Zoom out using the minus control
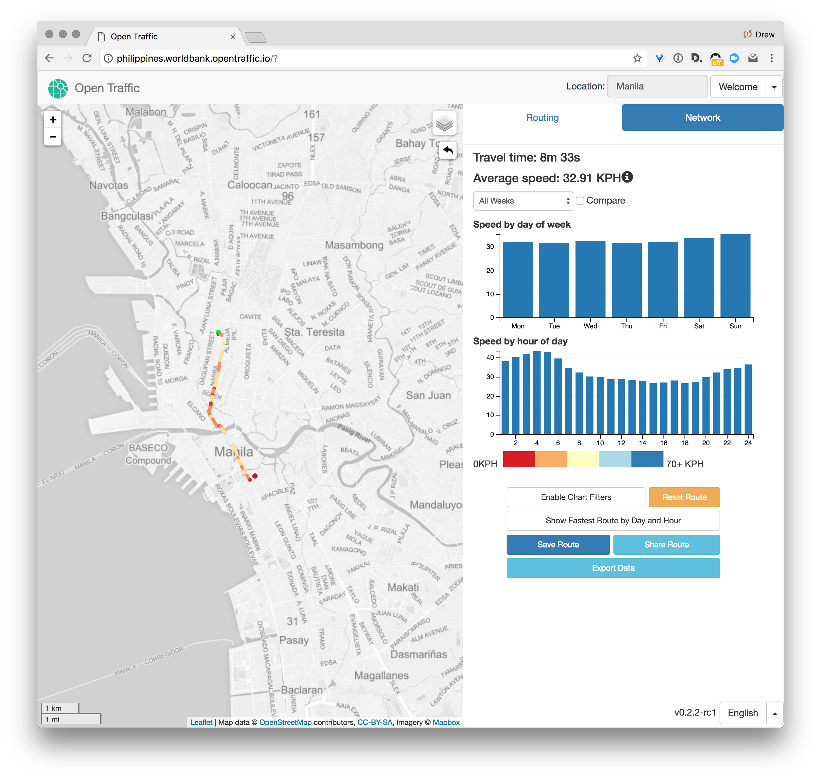 coord(53,137)
